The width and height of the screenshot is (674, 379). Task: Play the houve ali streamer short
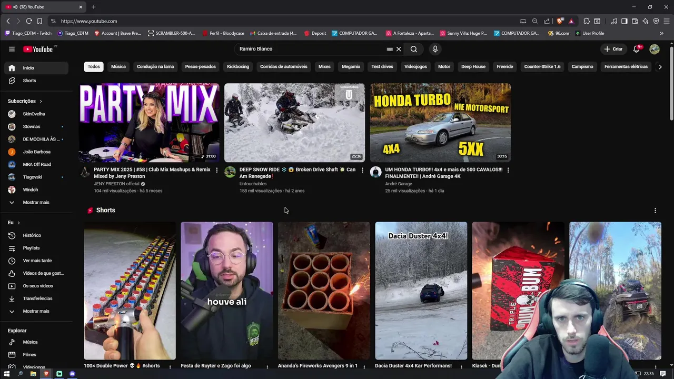(227, 291)
